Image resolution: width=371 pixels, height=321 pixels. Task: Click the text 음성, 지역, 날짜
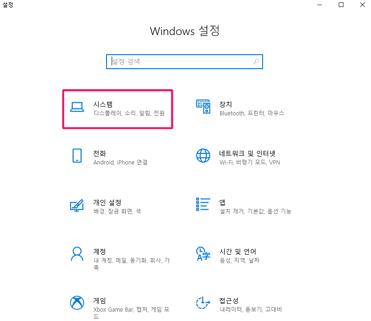(239, 260)
